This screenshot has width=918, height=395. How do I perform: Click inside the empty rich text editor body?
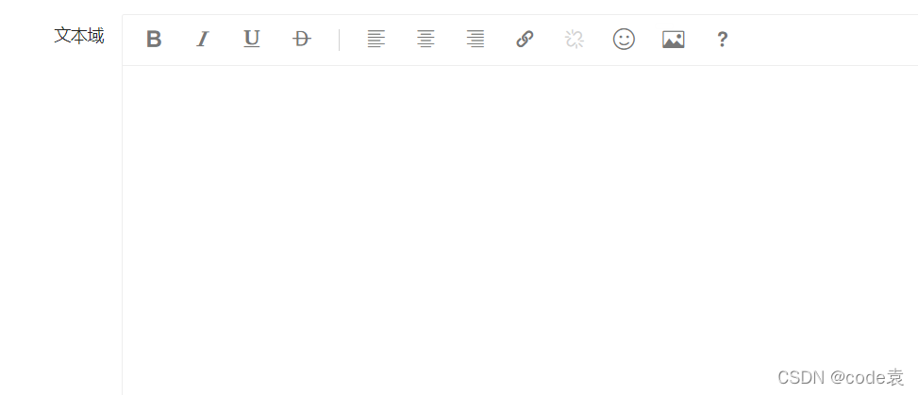pyautogui.click(x=520, y=228)
